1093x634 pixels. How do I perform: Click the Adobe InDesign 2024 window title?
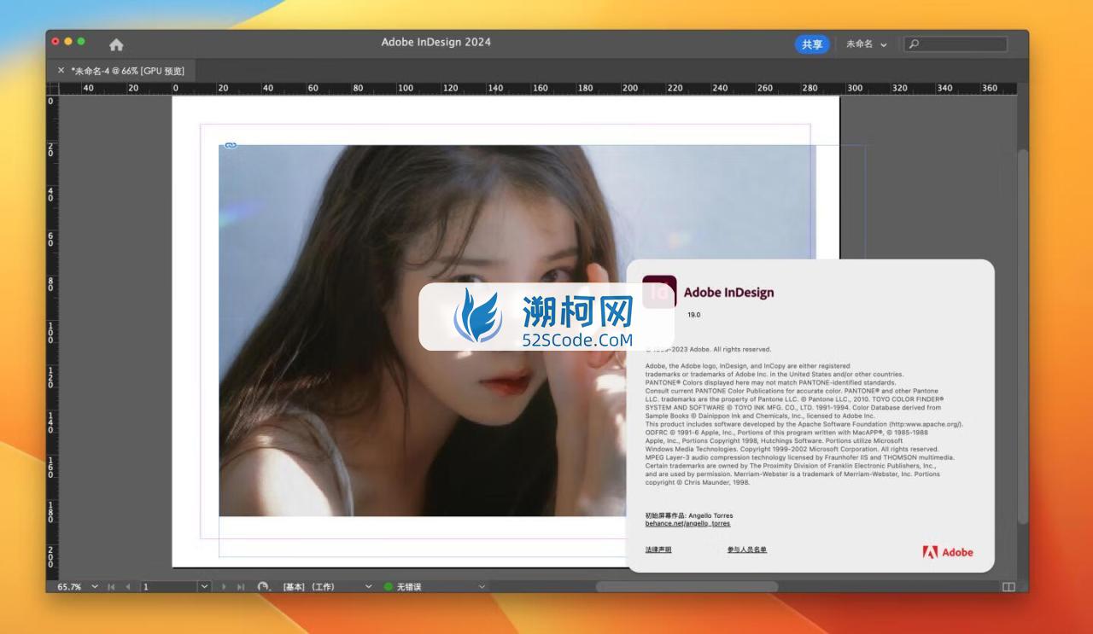pos(436,42)
